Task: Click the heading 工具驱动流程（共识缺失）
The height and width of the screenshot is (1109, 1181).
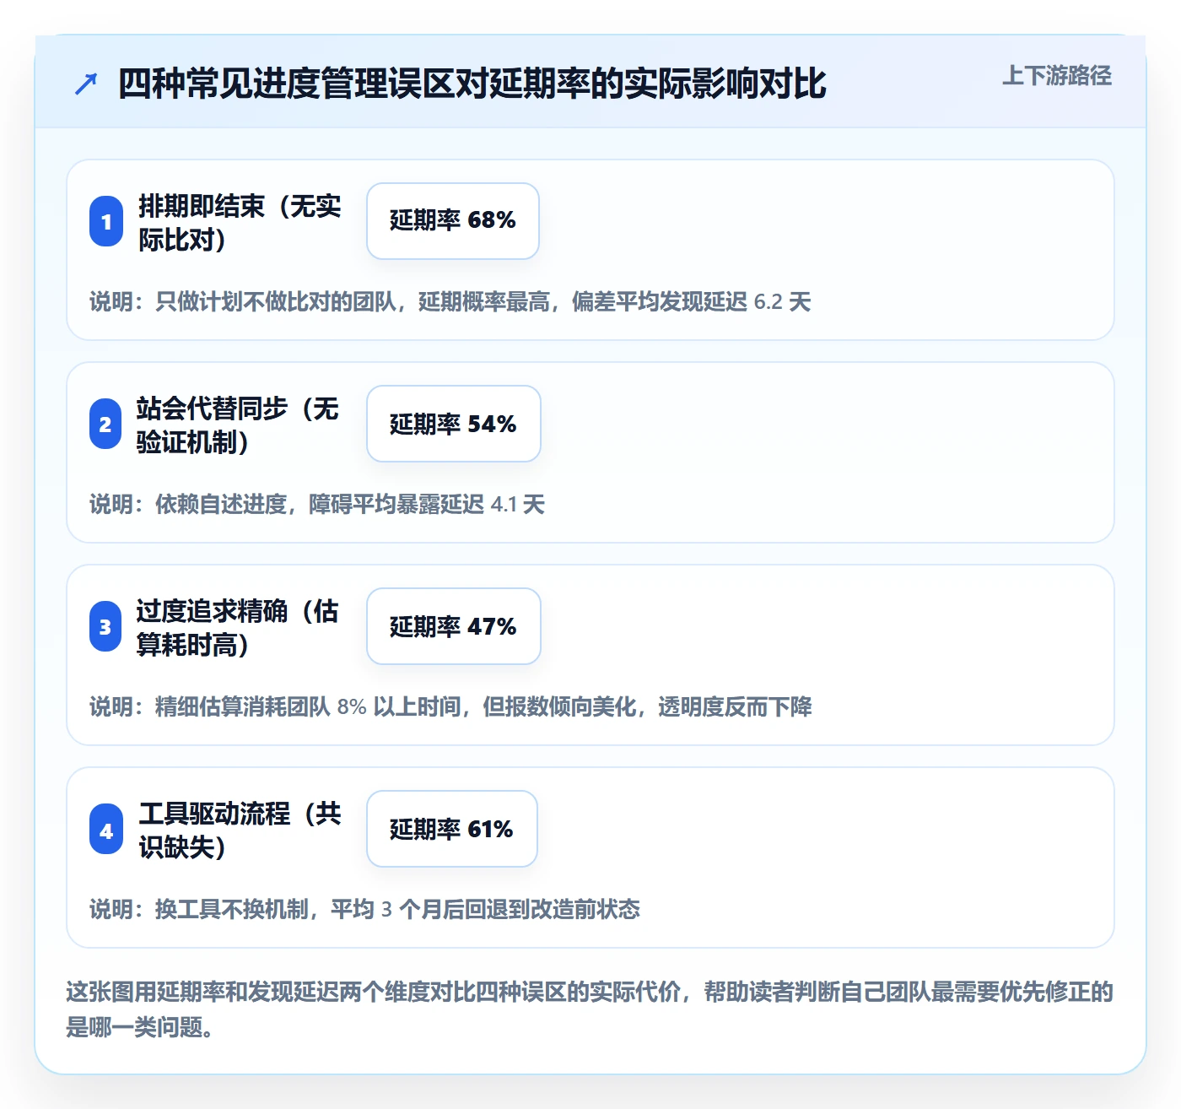Action: click(240, 830)
